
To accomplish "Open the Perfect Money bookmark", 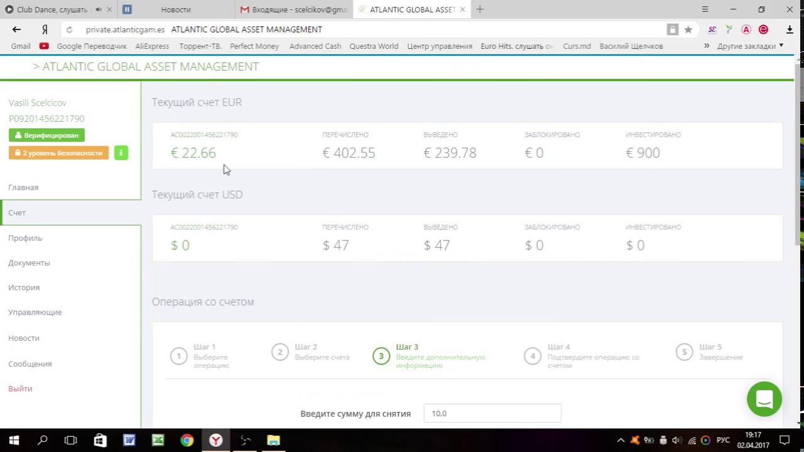I will pos(254,46).
